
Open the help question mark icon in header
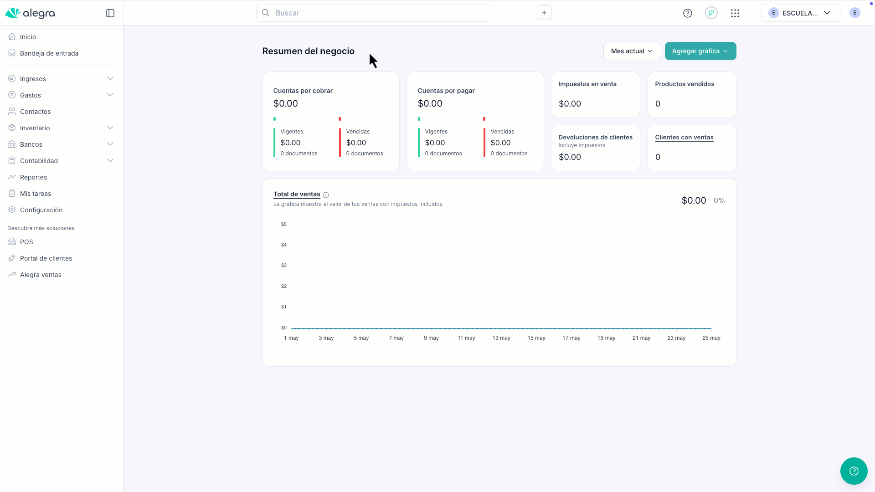[688, 13]
